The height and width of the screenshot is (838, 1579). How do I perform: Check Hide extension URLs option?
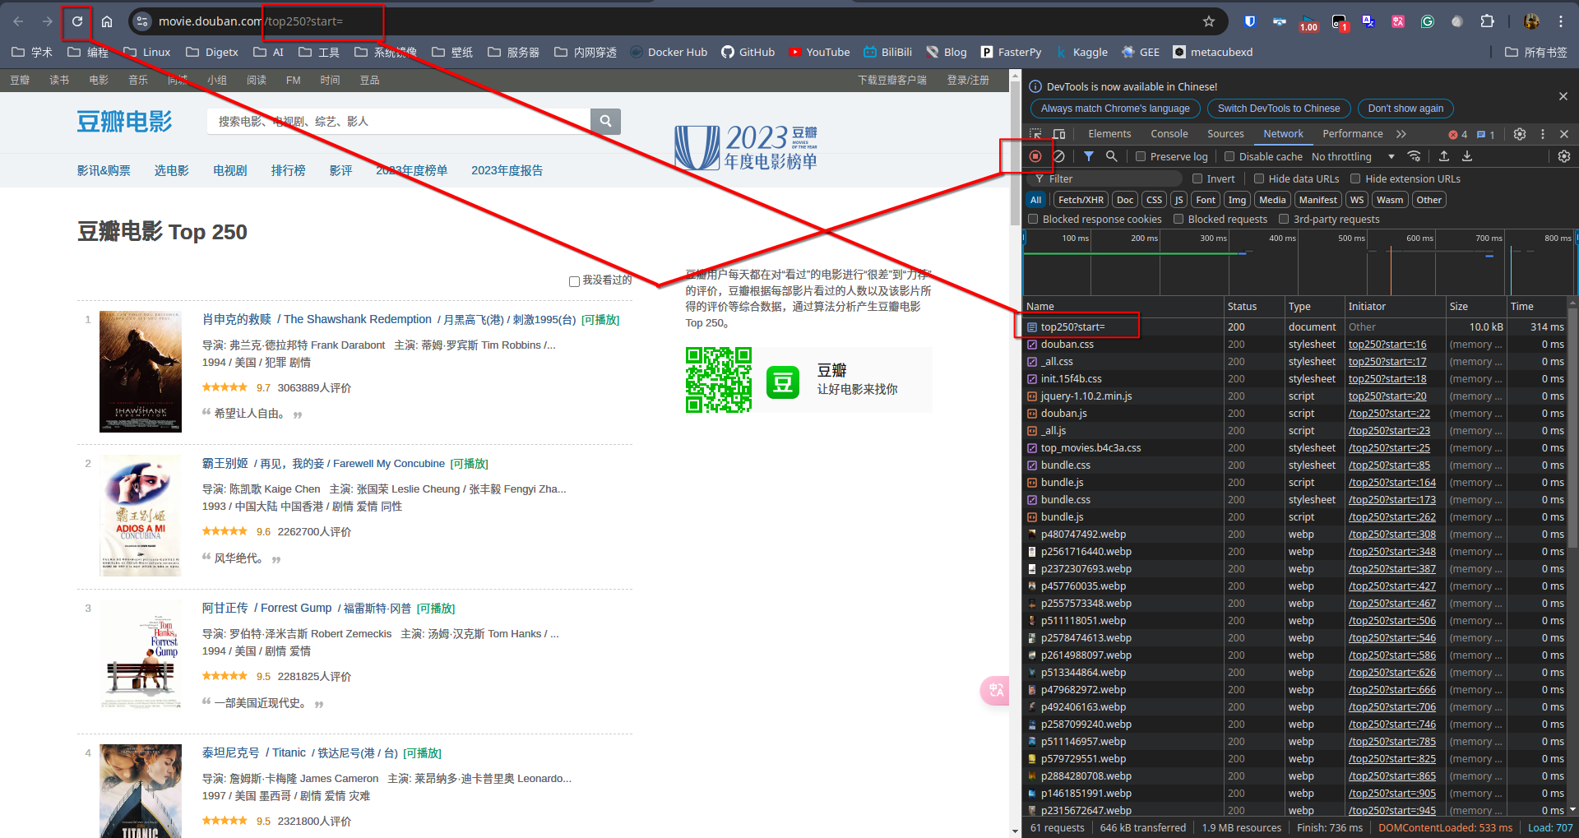point(1355,178)
